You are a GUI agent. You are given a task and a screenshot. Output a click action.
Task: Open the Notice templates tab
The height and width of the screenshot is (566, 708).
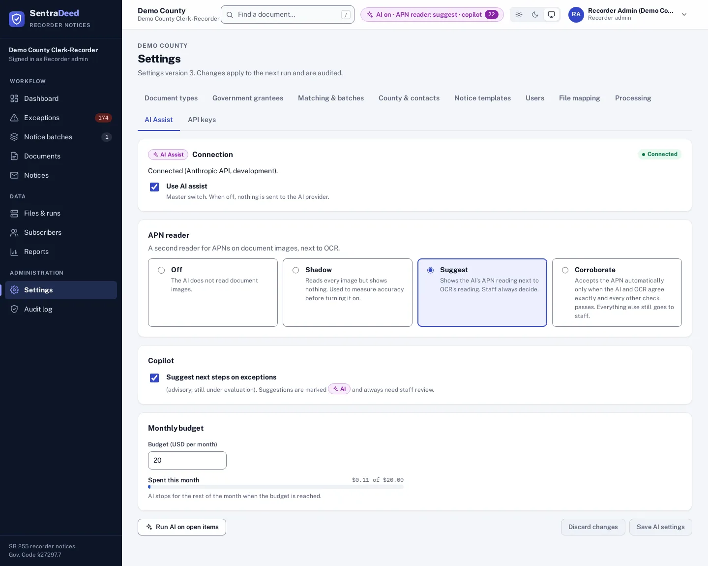(482, 98)
